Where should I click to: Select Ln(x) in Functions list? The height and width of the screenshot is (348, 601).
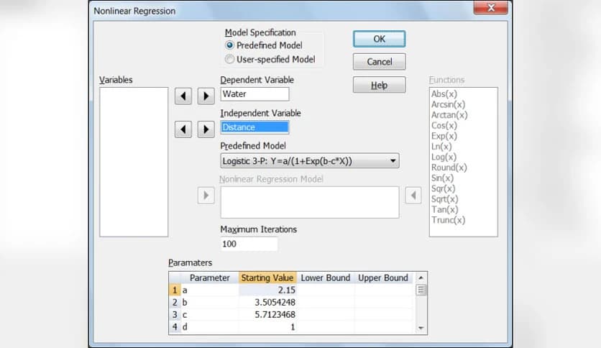(441, 147)
